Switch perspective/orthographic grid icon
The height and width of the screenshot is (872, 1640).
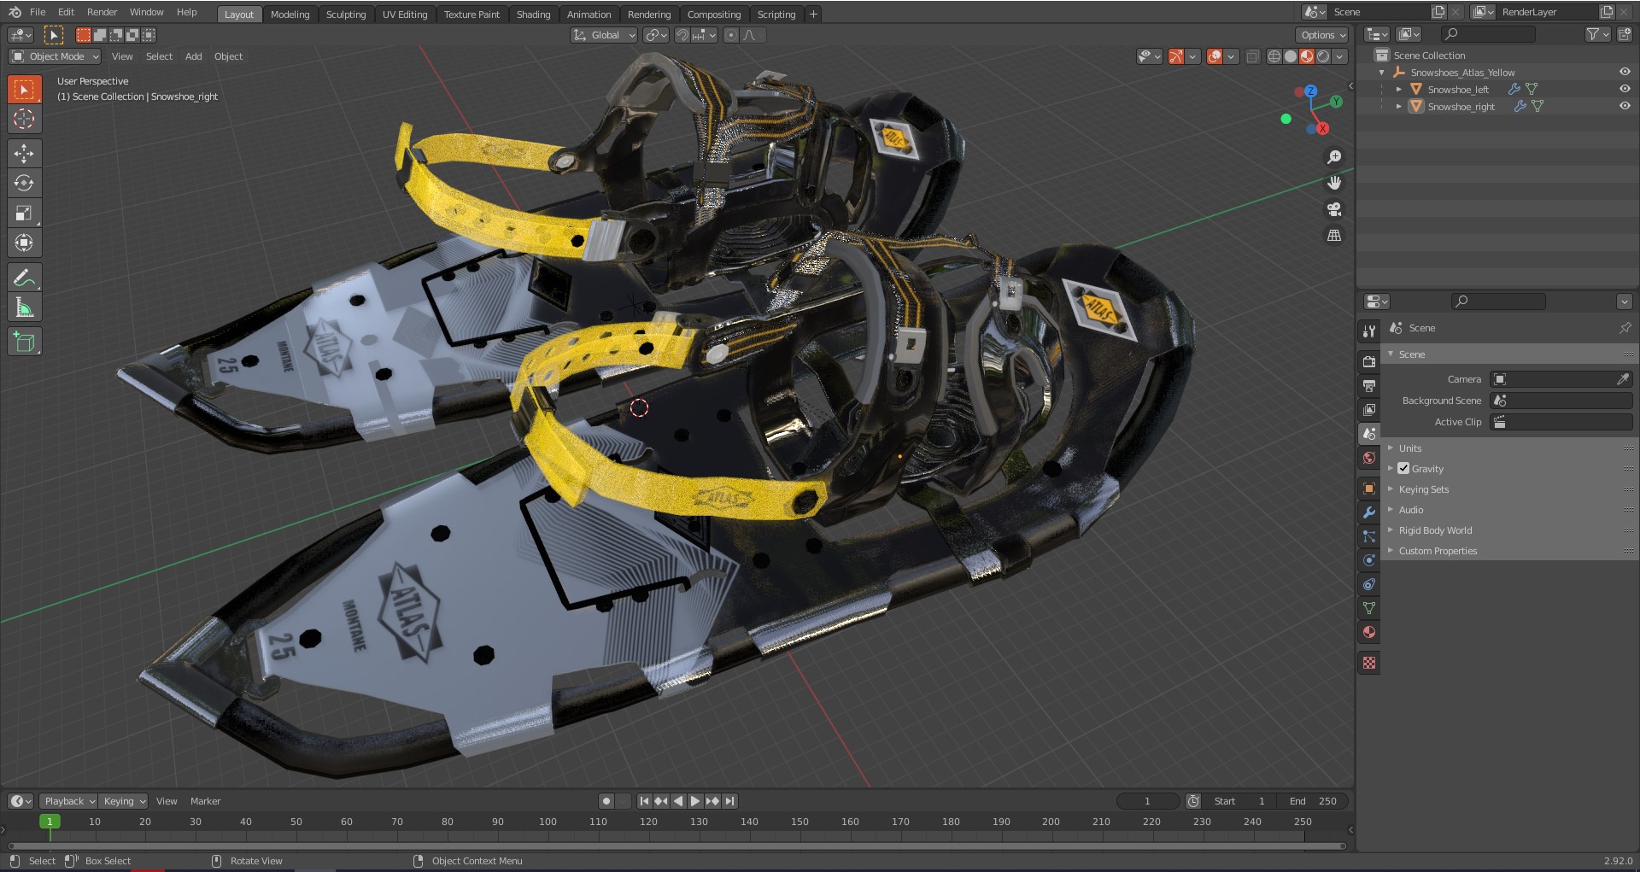(1334, 236)
